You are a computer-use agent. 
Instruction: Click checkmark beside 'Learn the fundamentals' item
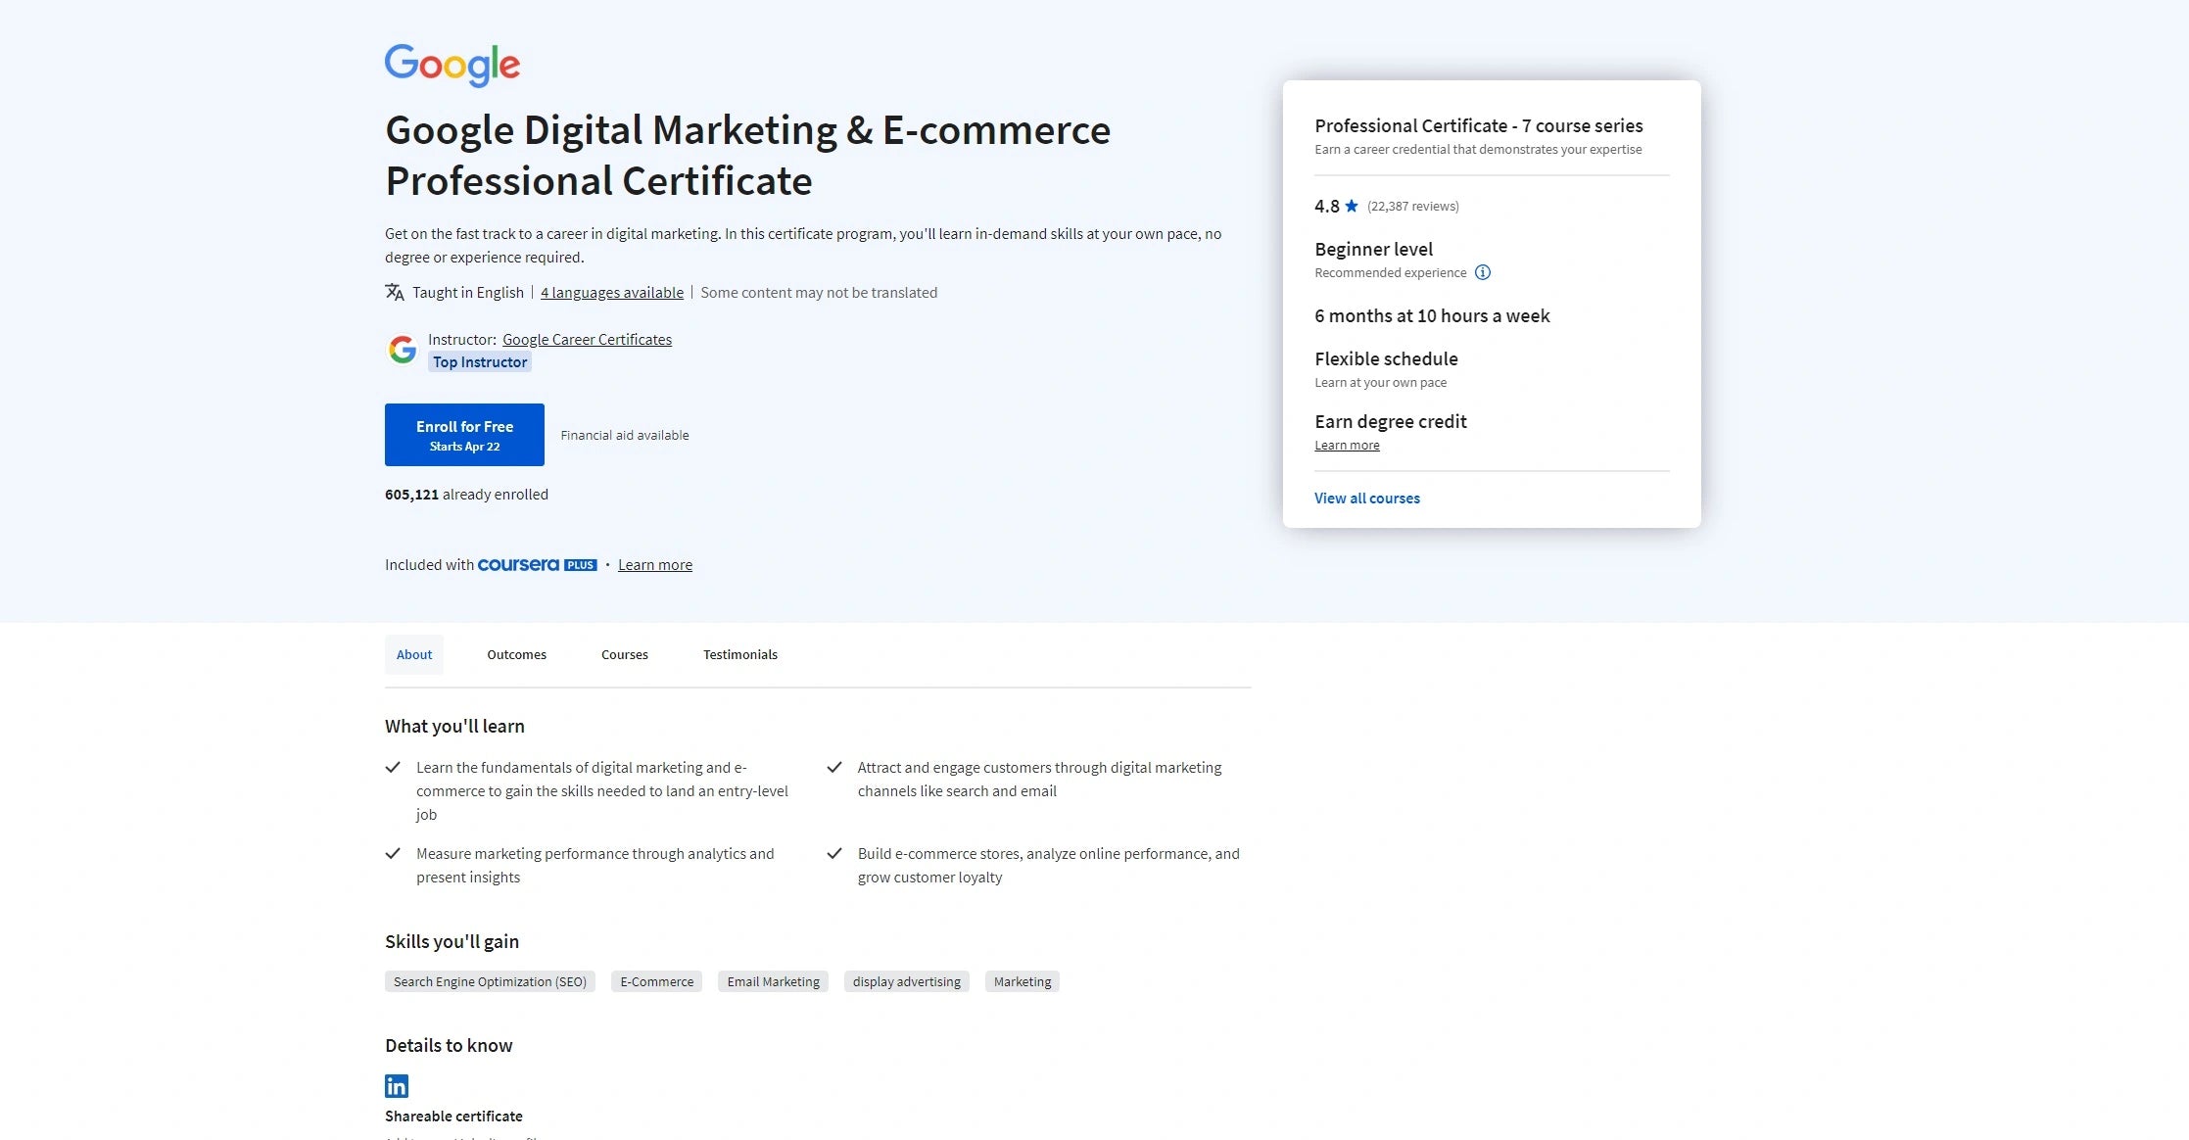coord(393,768)
